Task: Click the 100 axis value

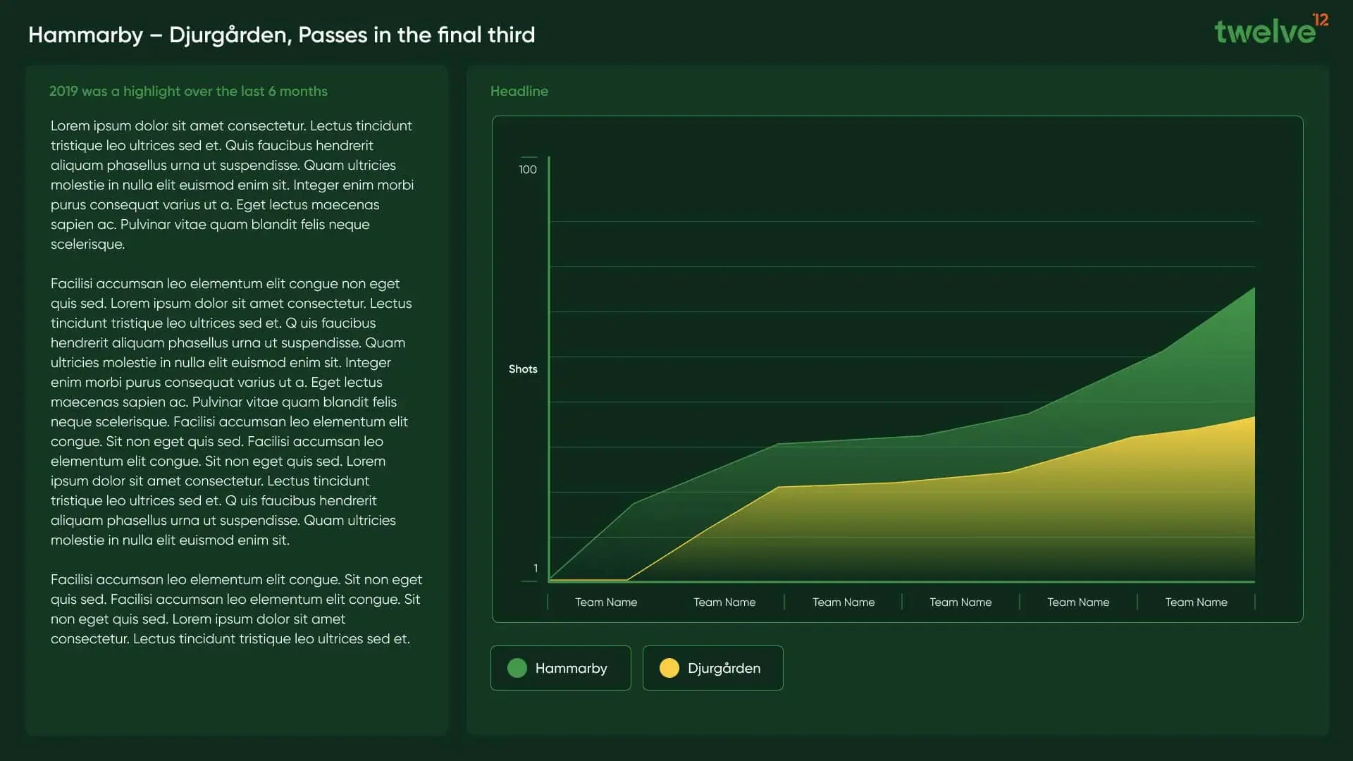Action: coord(528,170)
